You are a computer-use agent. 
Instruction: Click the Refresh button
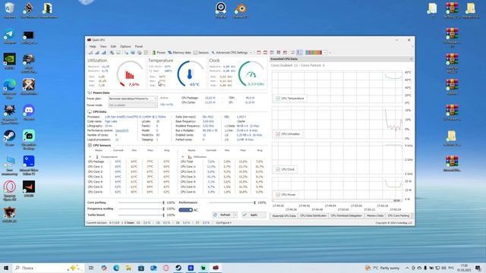[222, 215]
